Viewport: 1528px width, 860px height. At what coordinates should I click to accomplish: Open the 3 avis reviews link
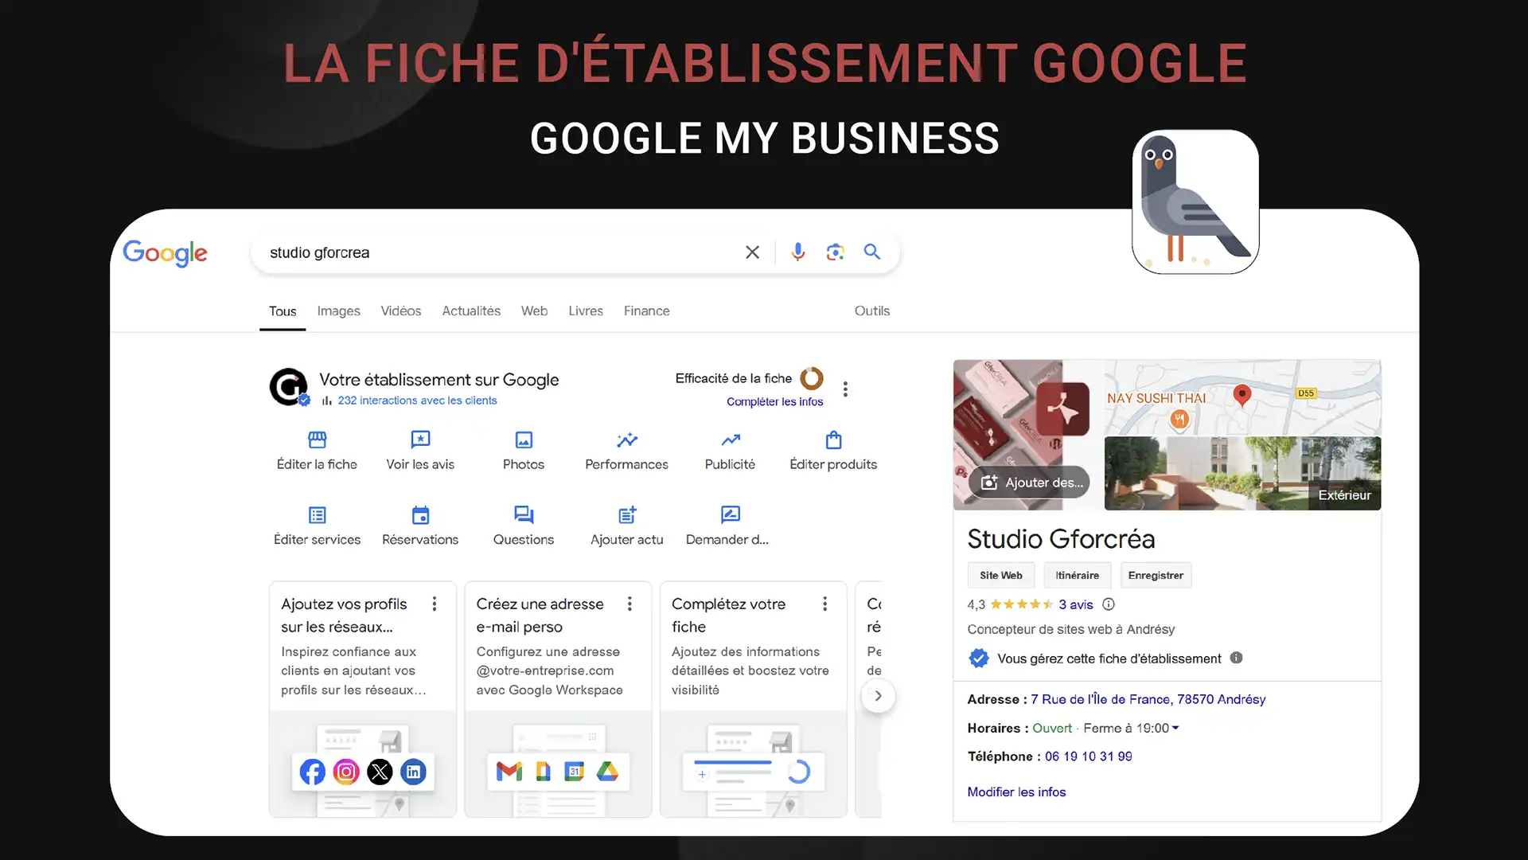(1076, 604)
